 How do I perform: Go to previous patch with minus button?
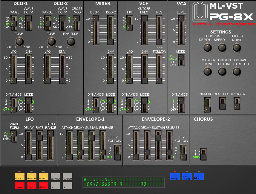coord(56,185)
